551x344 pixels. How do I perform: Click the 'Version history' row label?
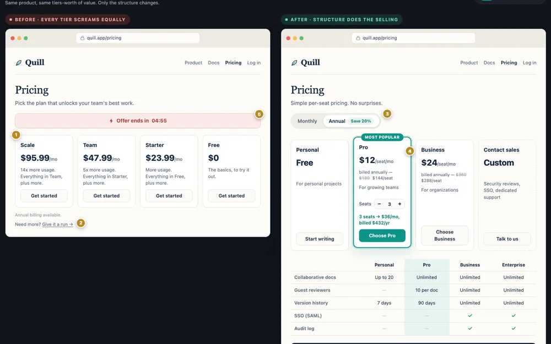(x=311, y=303)
